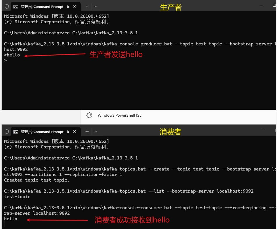Click the Windows version line in the producer

click(x=56, y=16)
